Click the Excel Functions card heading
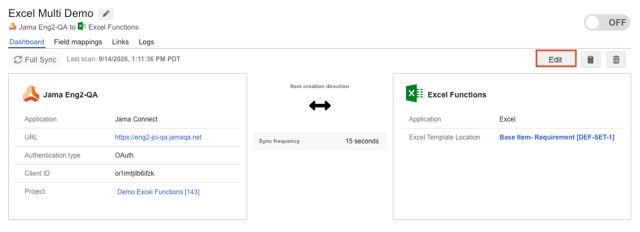640x232 pixels. tap(457, 95)
